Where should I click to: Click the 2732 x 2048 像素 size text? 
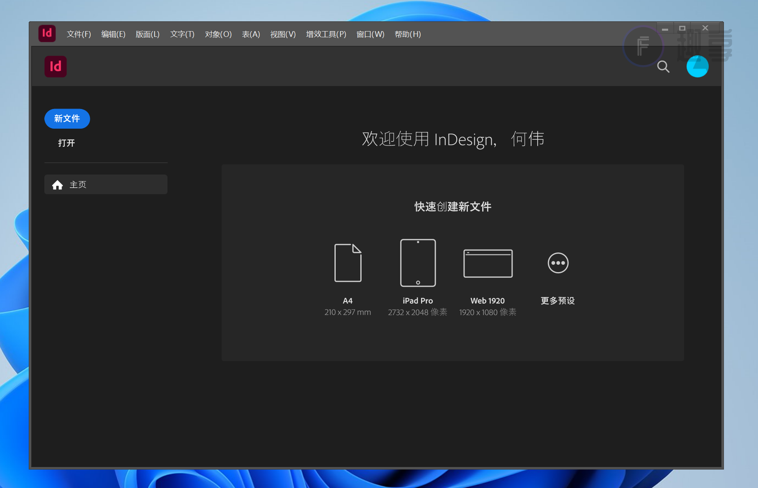point(418,312)
